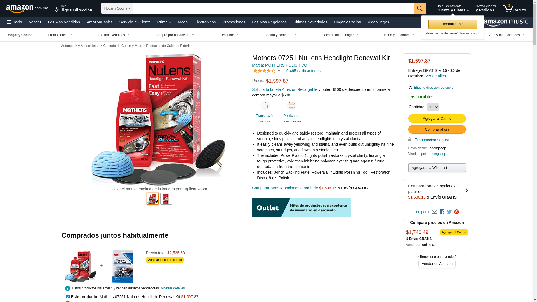Click Agregar al Carrito button
The image size is (537, 302).
point(437,118)
